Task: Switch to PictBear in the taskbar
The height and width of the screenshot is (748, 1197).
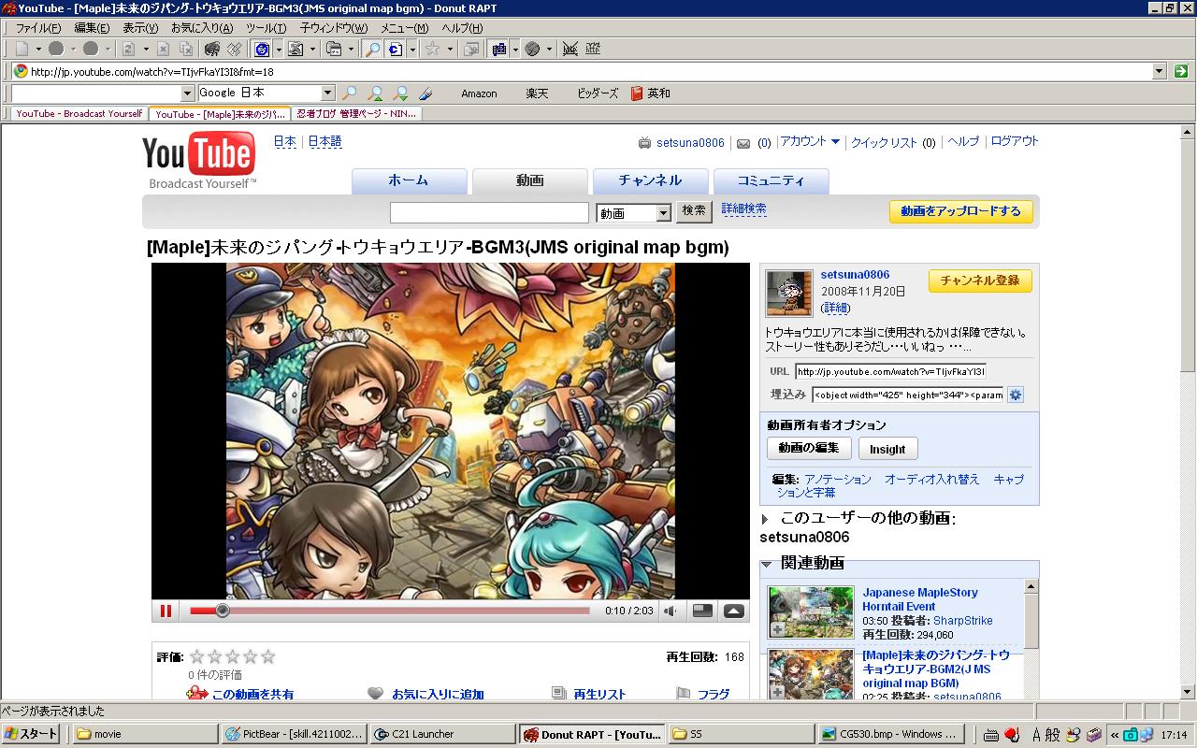Action: (293, 734)
